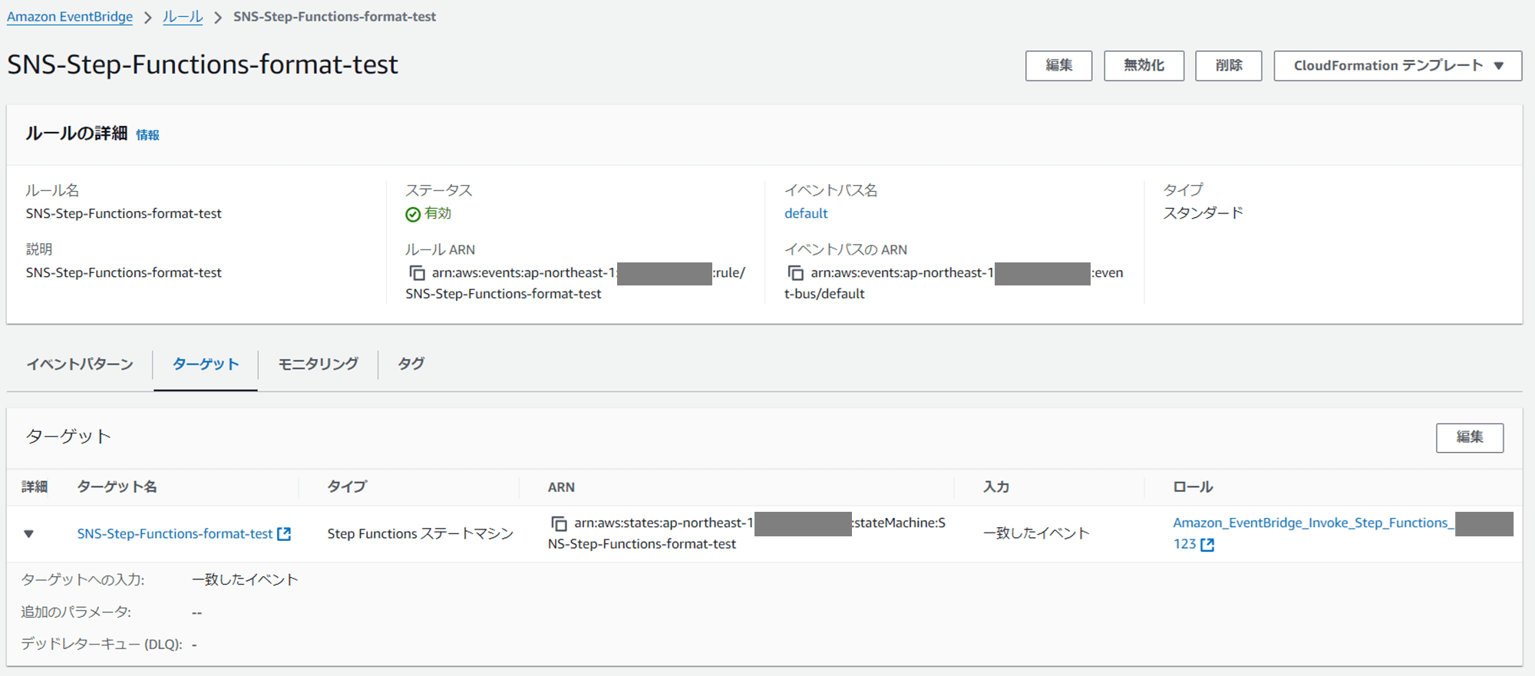Screen dimensions: 1535x676
Task: Click SNS-Step-Functions-format-test under 説明
Action: point(124,272)
